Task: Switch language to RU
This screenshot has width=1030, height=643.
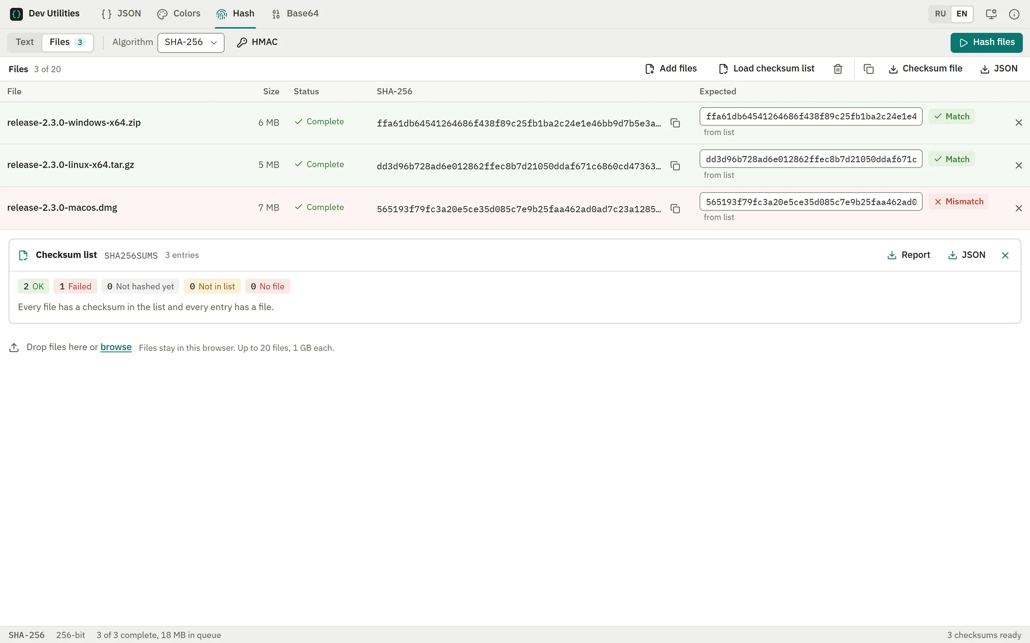Action: tap(940, 14)
